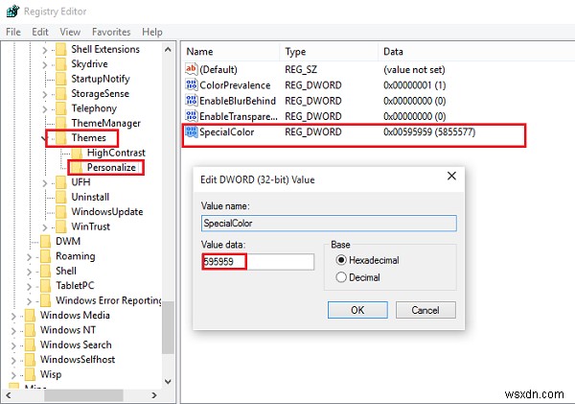Expand the Windows NT key
Screen dimensions: 575x404
13,330
